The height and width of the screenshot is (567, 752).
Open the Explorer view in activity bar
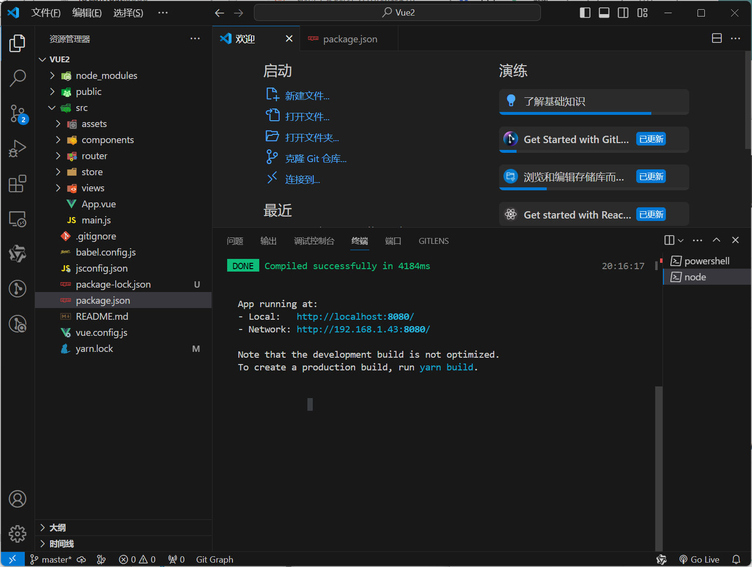[x=18, y=43]
